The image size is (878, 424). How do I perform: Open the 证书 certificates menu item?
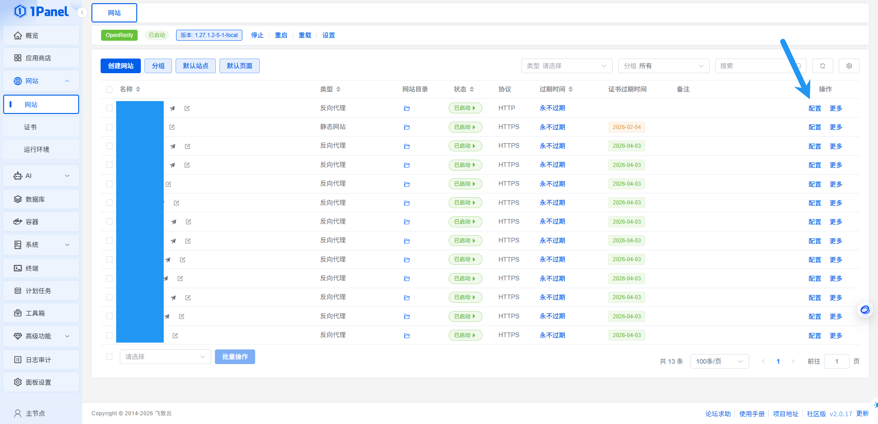point(30,127)
